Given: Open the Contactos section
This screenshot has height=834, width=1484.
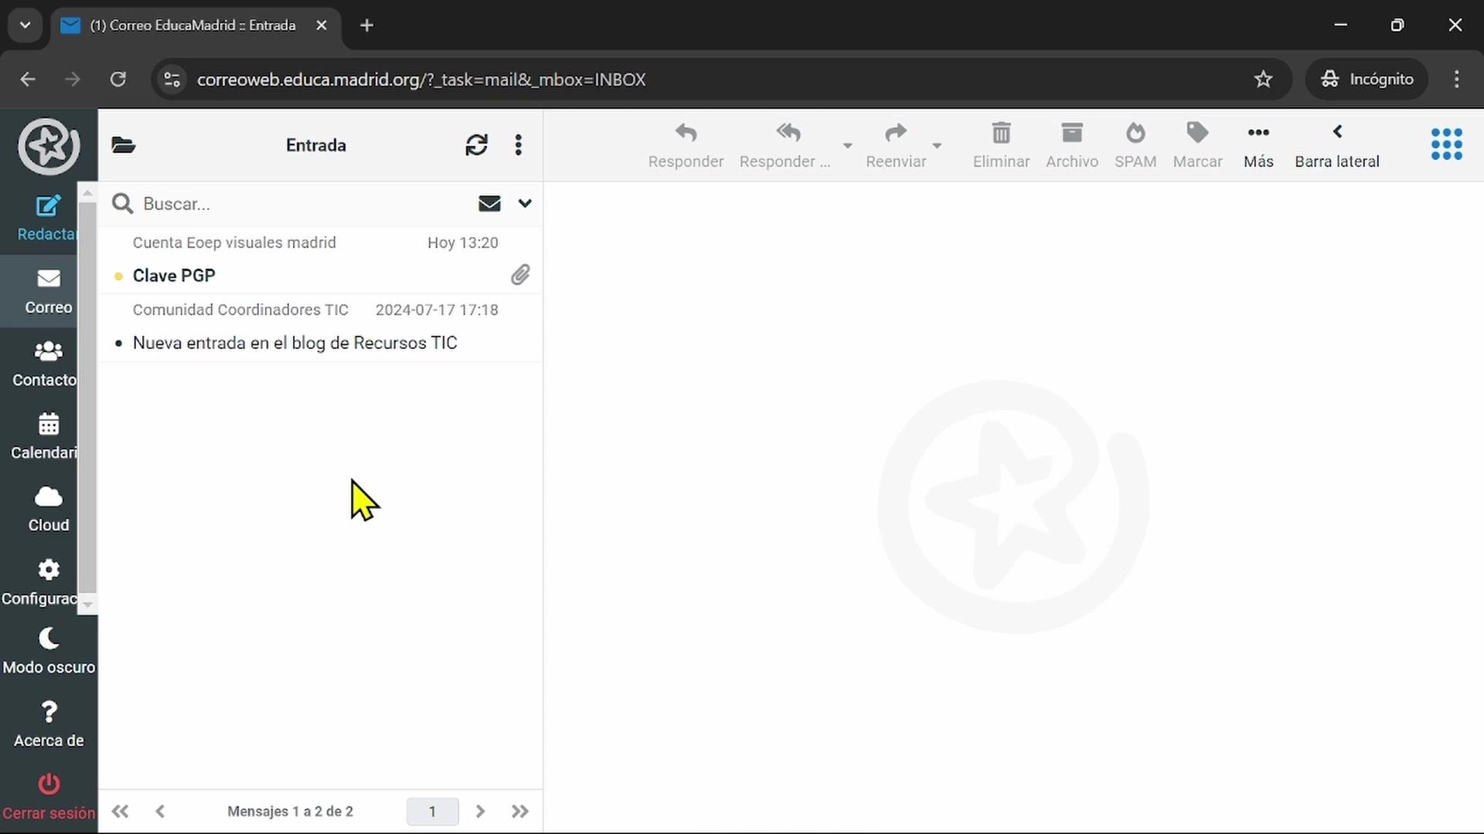Looking at the screenshot, I should 48,363.
